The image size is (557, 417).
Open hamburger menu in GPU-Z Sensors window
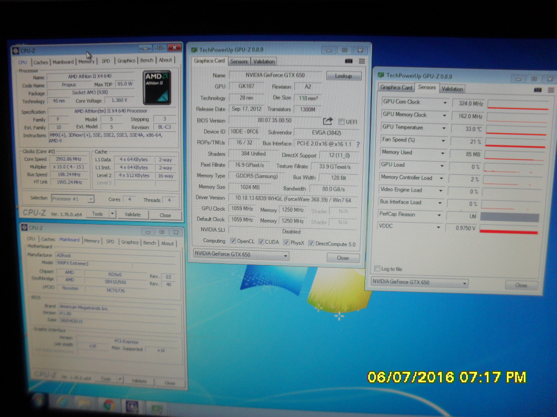(551, 90)
